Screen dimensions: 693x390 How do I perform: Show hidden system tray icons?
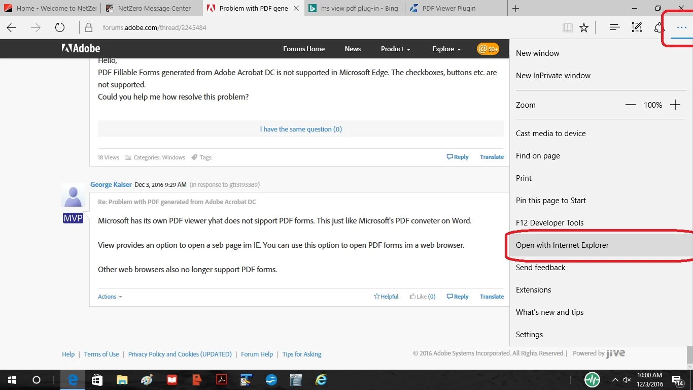click(615, 380)
